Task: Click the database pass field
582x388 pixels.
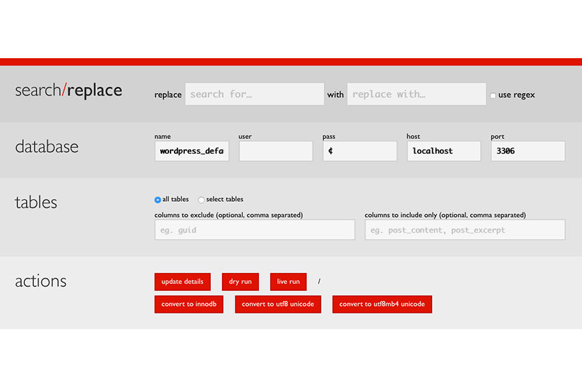Action: point(359,151)
